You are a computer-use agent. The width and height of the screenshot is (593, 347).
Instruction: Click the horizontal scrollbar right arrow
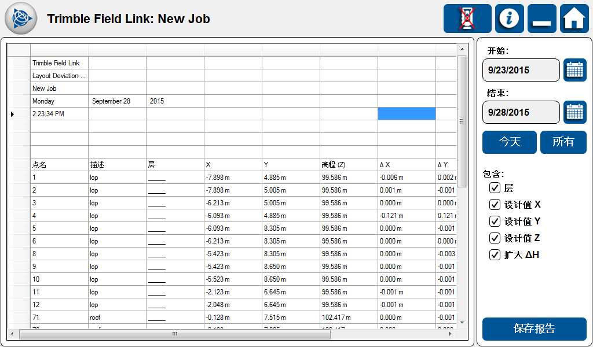point(451,334)
